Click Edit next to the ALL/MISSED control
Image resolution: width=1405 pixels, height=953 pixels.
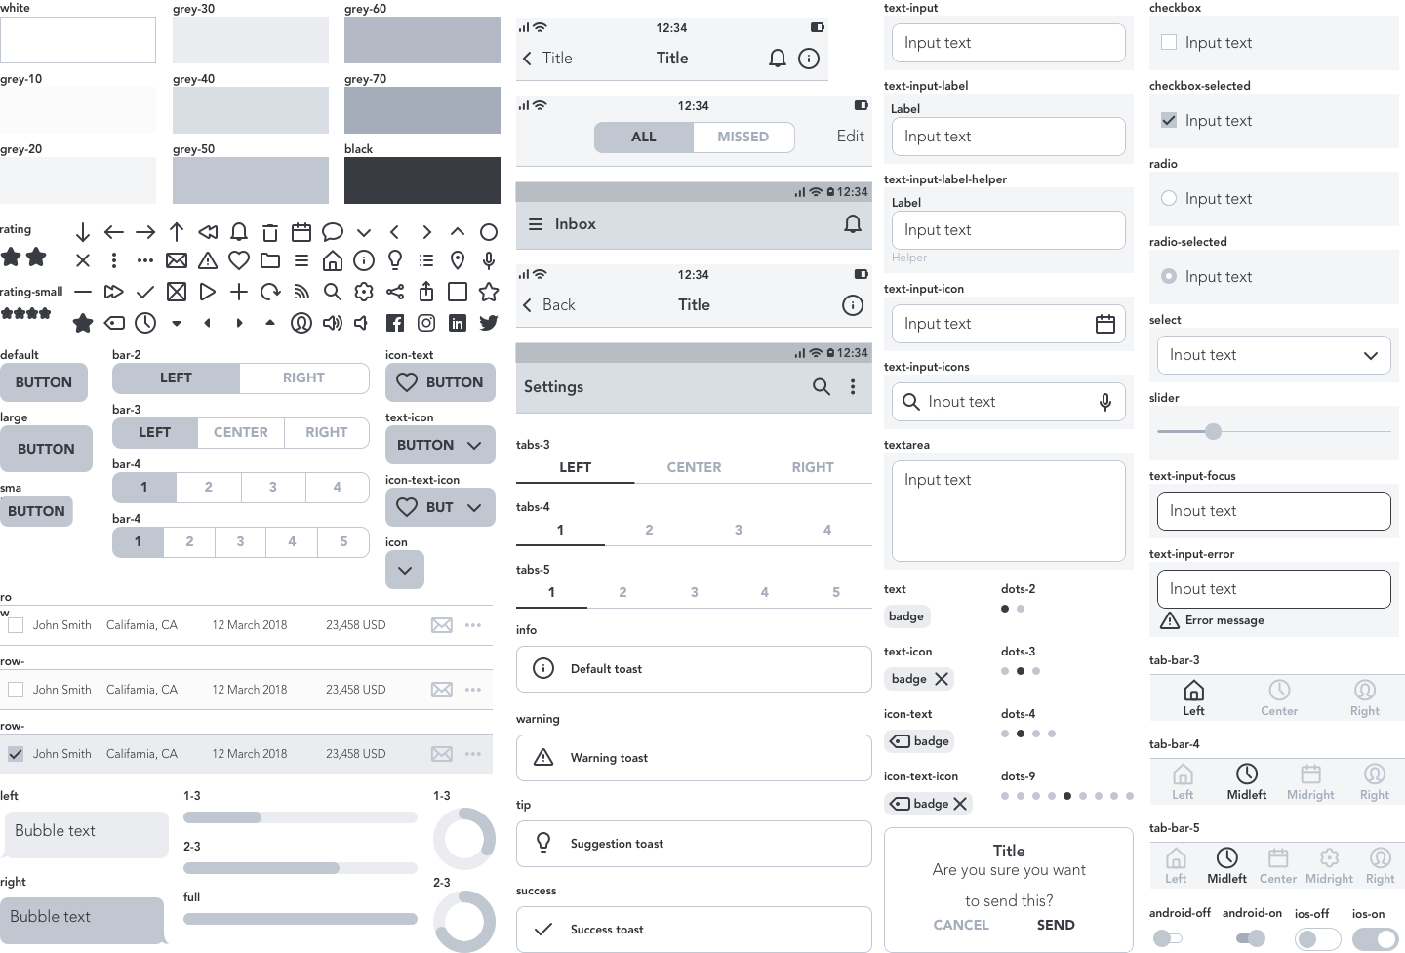pos(851,137)
